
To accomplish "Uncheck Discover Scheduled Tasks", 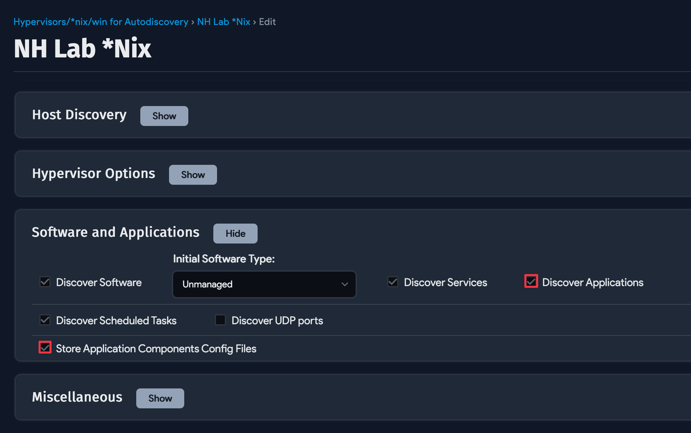I will coord(45,320).
